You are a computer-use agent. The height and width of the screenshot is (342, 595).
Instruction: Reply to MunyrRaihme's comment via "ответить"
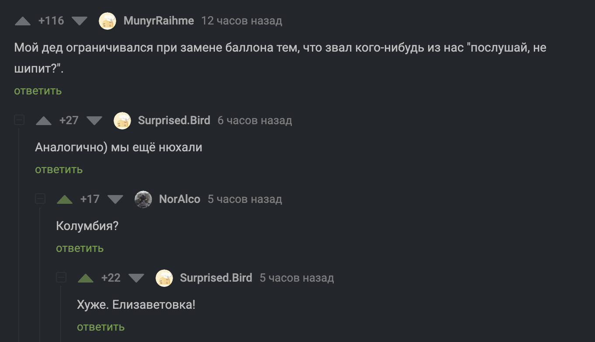[x=38, y=91]
